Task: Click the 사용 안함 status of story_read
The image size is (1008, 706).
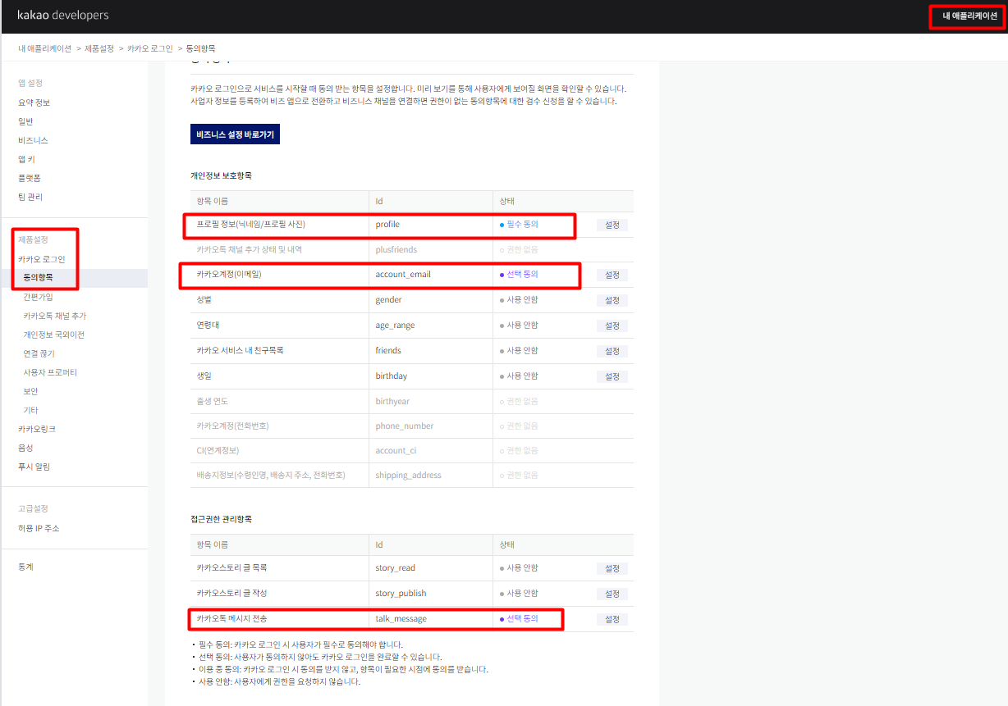Action: (519, 567)
